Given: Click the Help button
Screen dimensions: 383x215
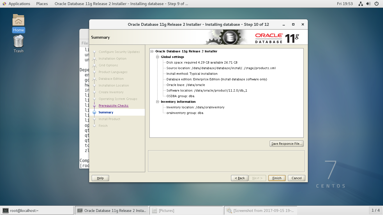Looking at the screenshot, I should pyautogui.click(x=100, y=178).
